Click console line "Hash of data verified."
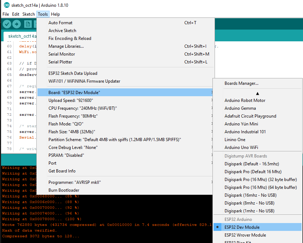The height and width of the screenshot is (243, 303). (x=29, y=231)
